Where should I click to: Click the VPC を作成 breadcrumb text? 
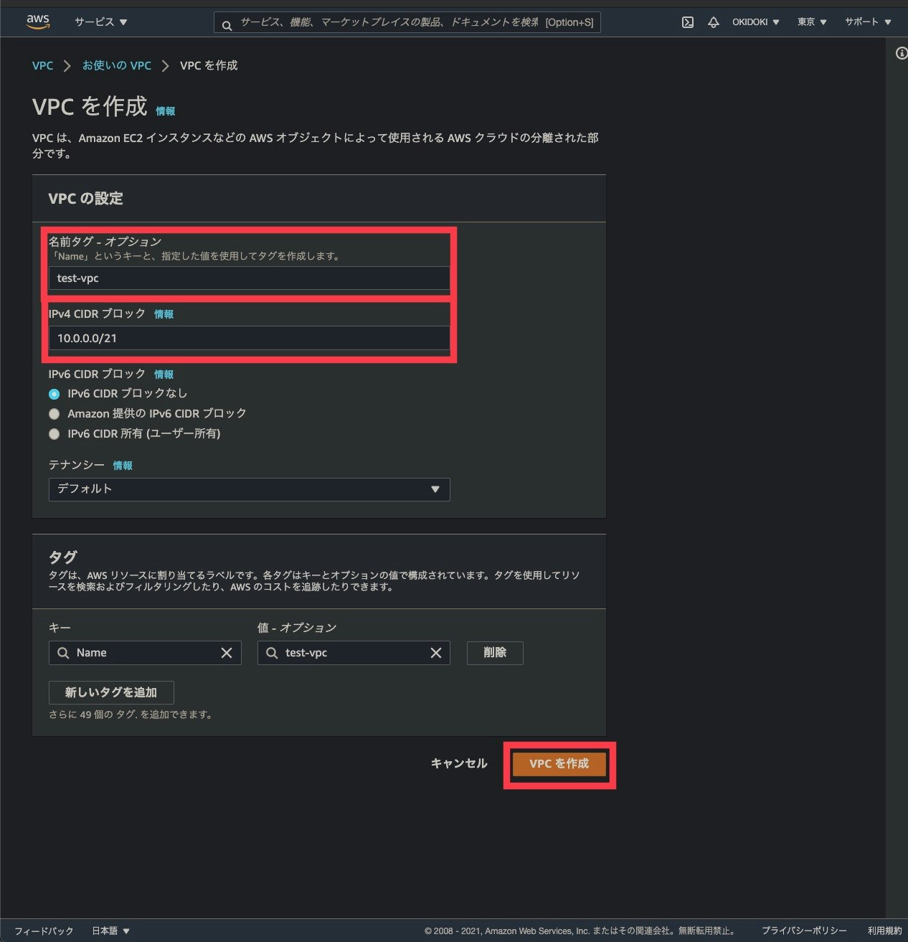click(x=209, y=65)
